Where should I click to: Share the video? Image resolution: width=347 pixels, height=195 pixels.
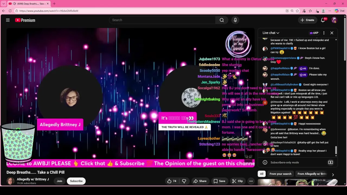click(200, 181)
